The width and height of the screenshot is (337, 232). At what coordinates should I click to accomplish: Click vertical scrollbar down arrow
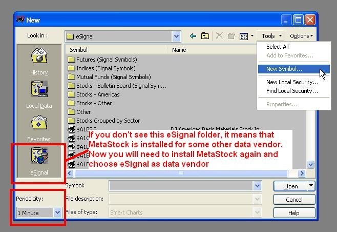[x=310, y=165]
